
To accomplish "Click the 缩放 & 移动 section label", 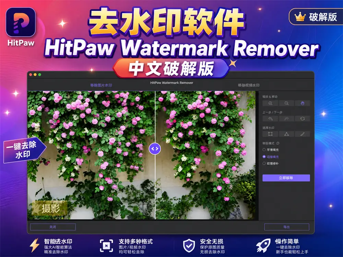I will 270,97.
